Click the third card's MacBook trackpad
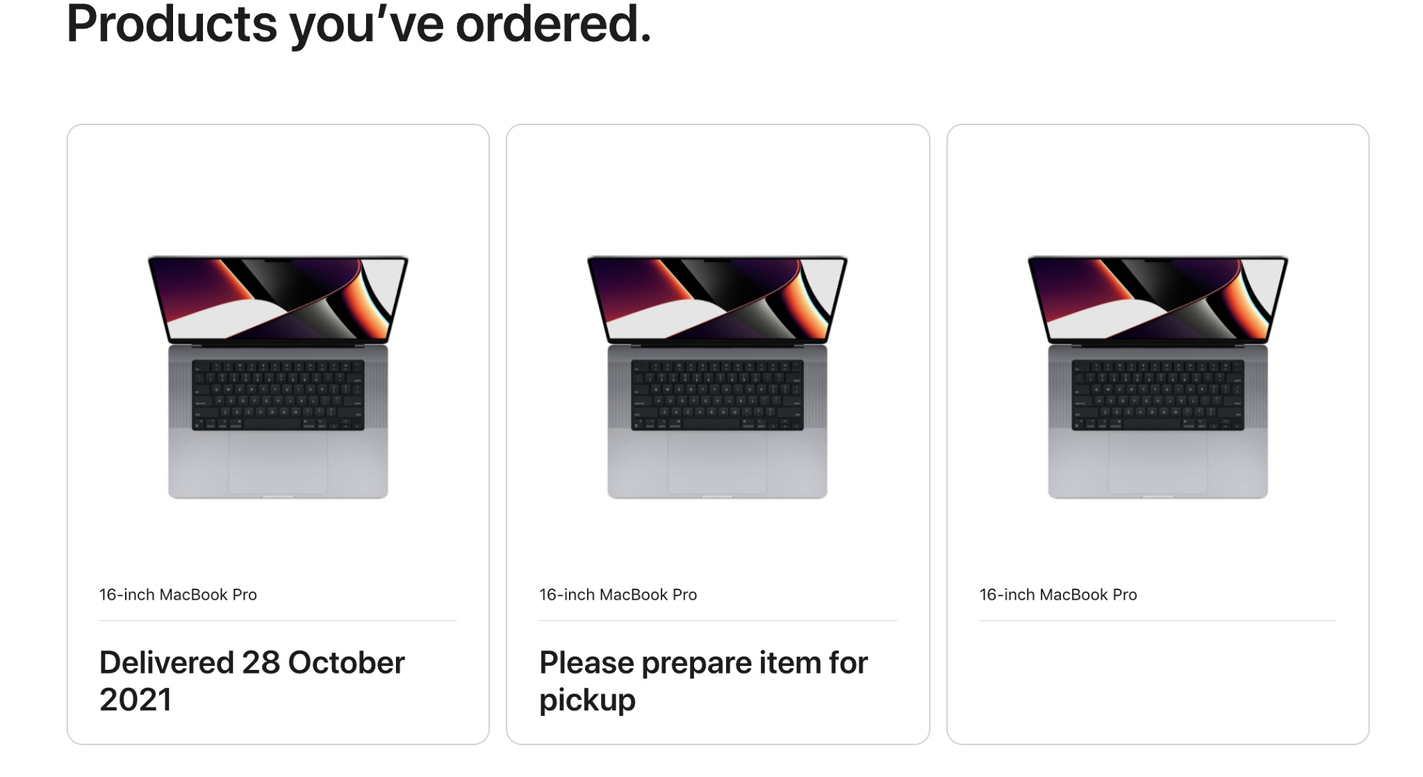1423x777 pixels. [x=1158, y=463]
